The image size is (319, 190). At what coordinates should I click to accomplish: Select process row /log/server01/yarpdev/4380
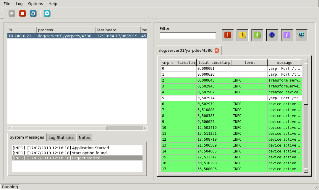coord(77,36)
